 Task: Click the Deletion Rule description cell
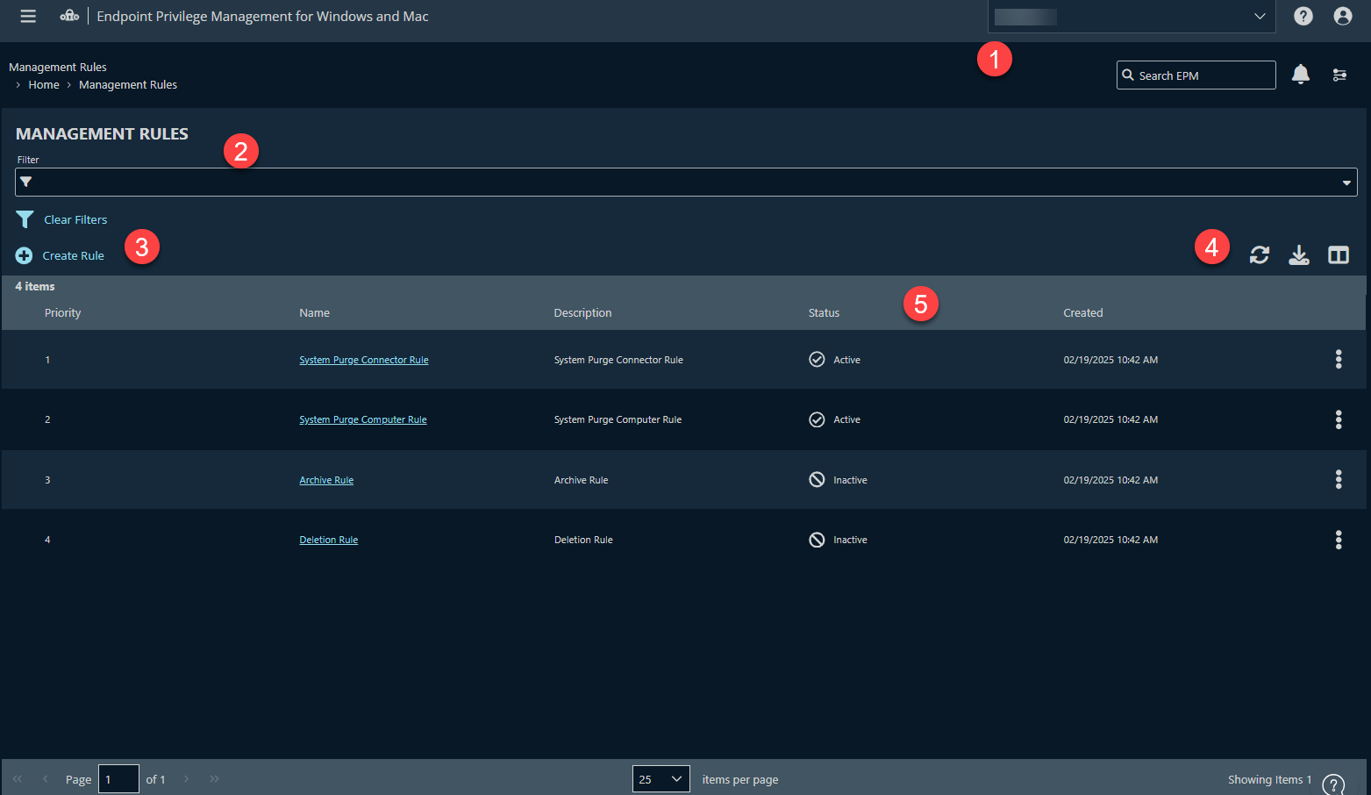click(x=583, y=540)
